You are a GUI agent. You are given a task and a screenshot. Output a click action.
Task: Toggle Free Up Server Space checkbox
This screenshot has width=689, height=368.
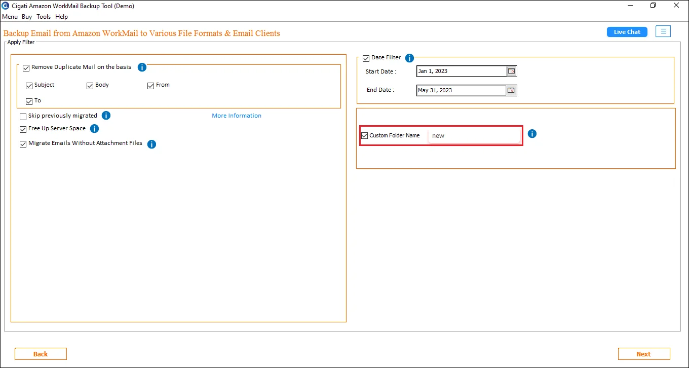pyautogui.click(x=23, y=129)
